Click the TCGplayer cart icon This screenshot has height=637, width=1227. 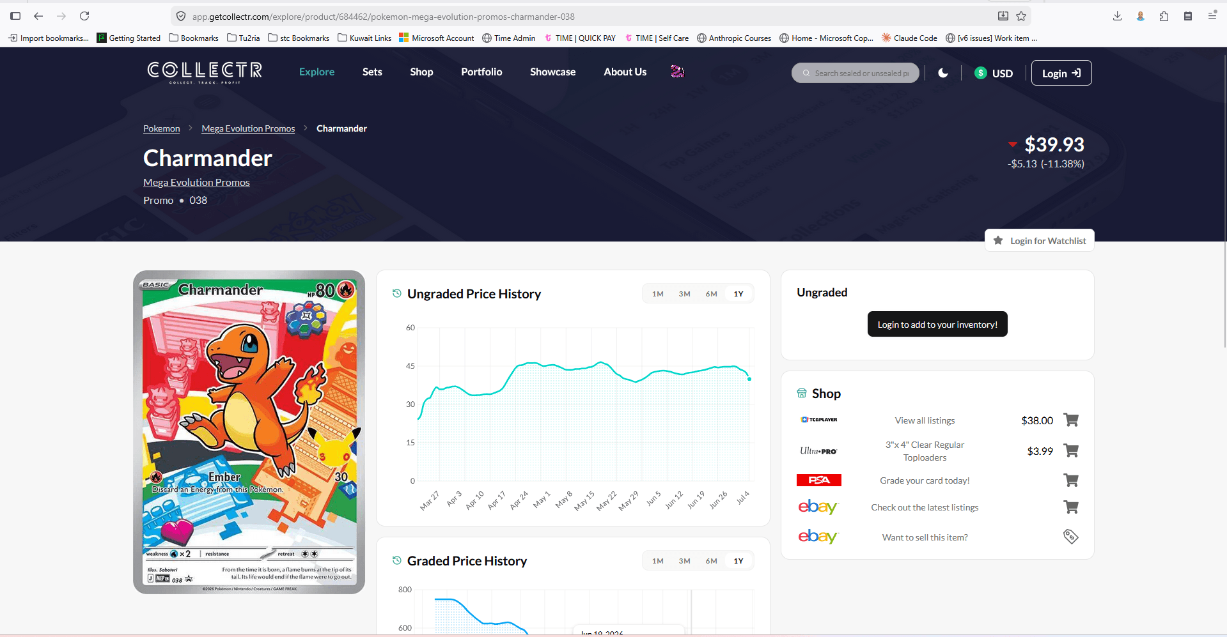tap(1071, 420)
